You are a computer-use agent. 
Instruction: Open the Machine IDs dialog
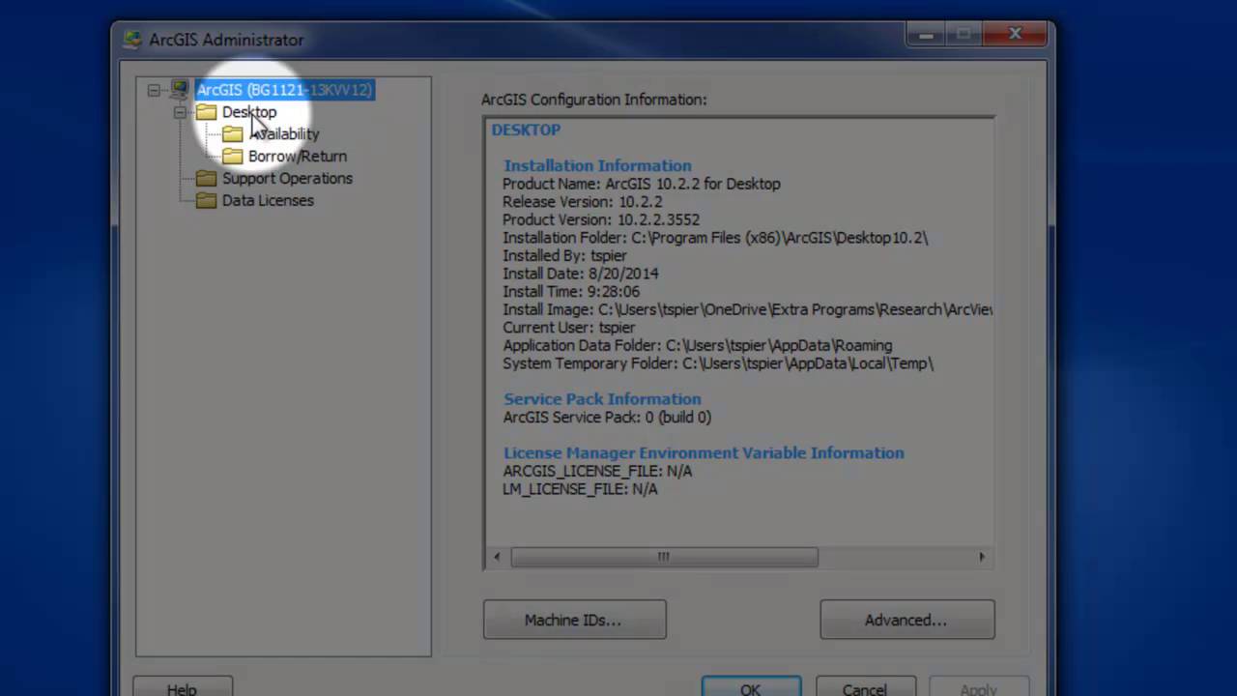click(574, 620)
